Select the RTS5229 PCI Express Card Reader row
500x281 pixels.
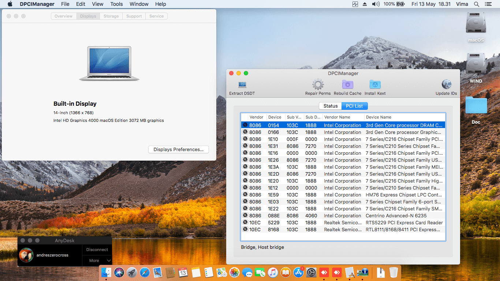pyautogui.click(x=343, y=222)
